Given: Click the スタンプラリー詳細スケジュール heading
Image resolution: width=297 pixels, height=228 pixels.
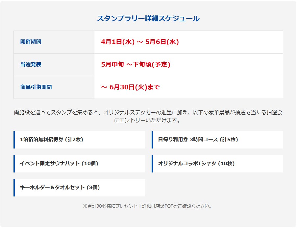Looking at the screenshot, I should click(x=148, y=18).
